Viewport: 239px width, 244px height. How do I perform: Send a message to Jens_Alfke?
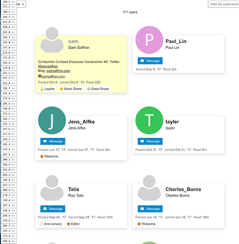tap(53, 141)
